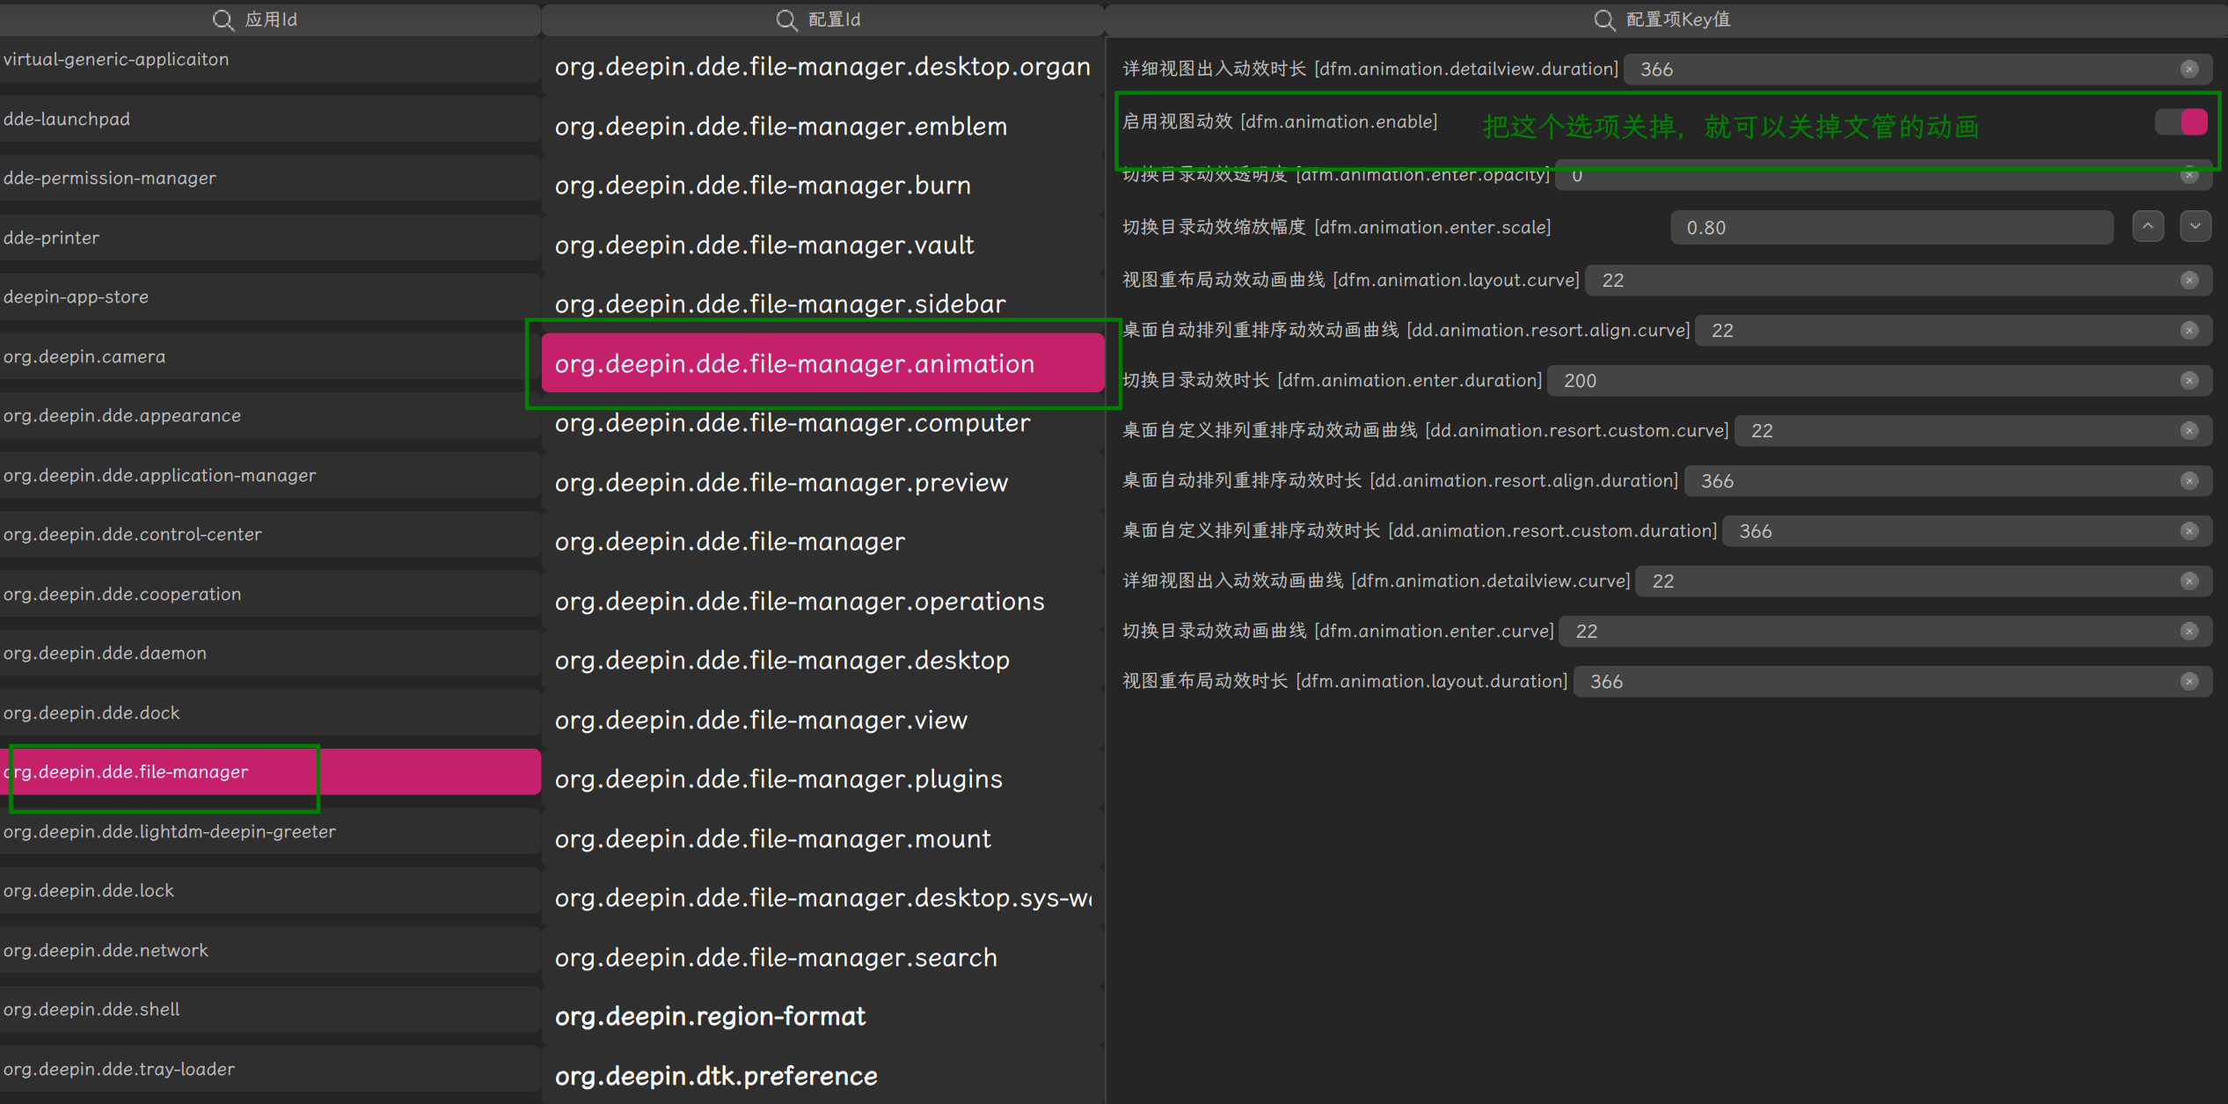Viewport: 2228px width, 1104px height.
Task: Select the org.deepin.dde.shell application
Action: click(270, 1009)
